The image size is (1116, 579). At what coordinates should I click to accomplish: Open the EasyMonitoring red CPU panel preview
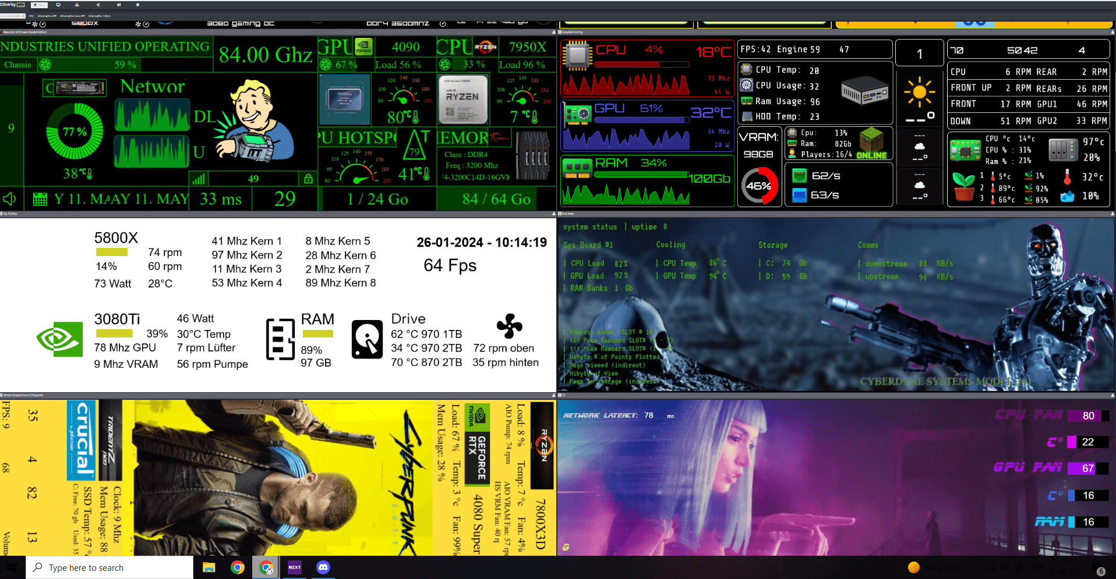point(836,123)
